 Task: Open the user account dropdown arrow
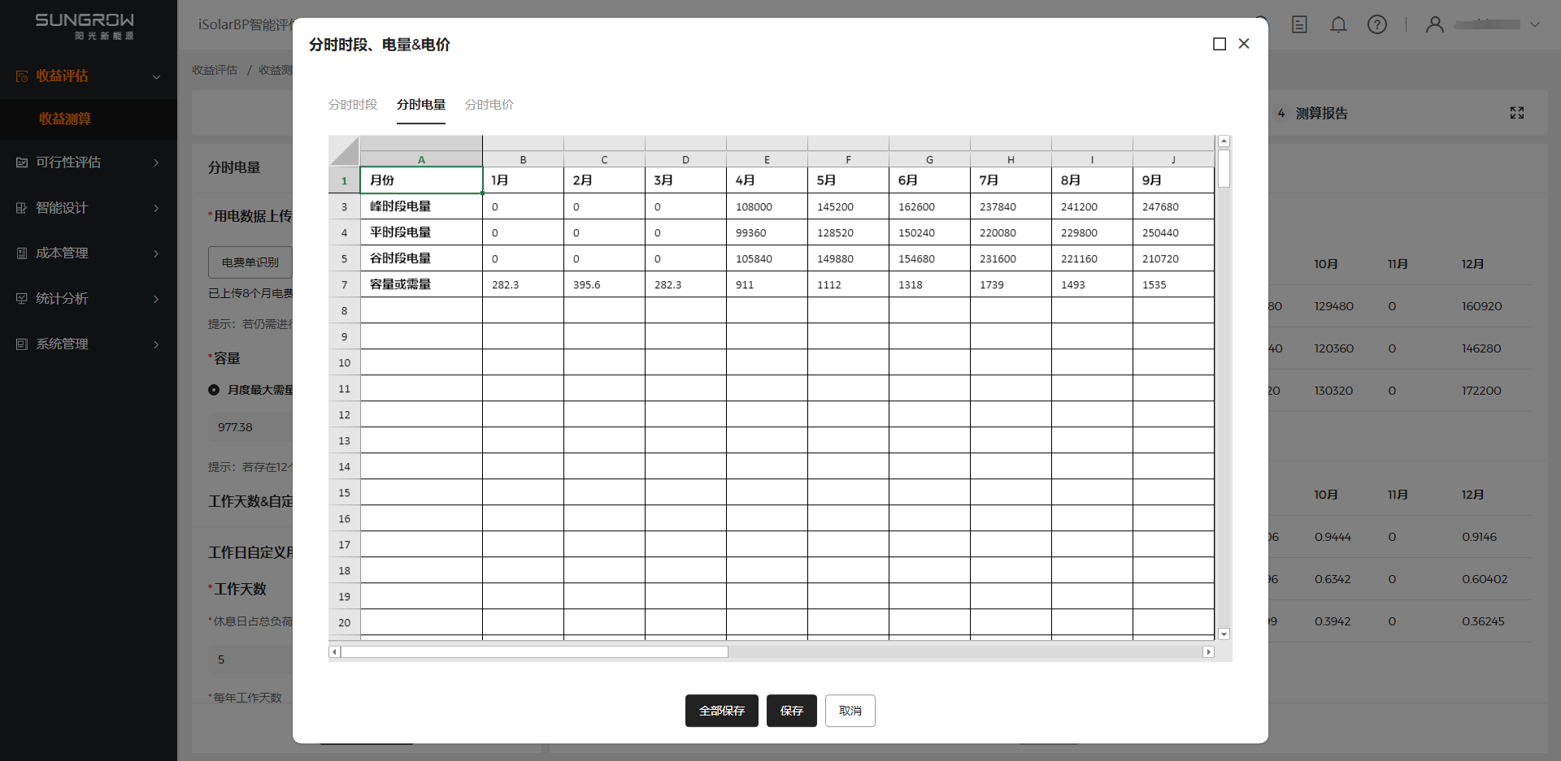[x=1535, y=24]
